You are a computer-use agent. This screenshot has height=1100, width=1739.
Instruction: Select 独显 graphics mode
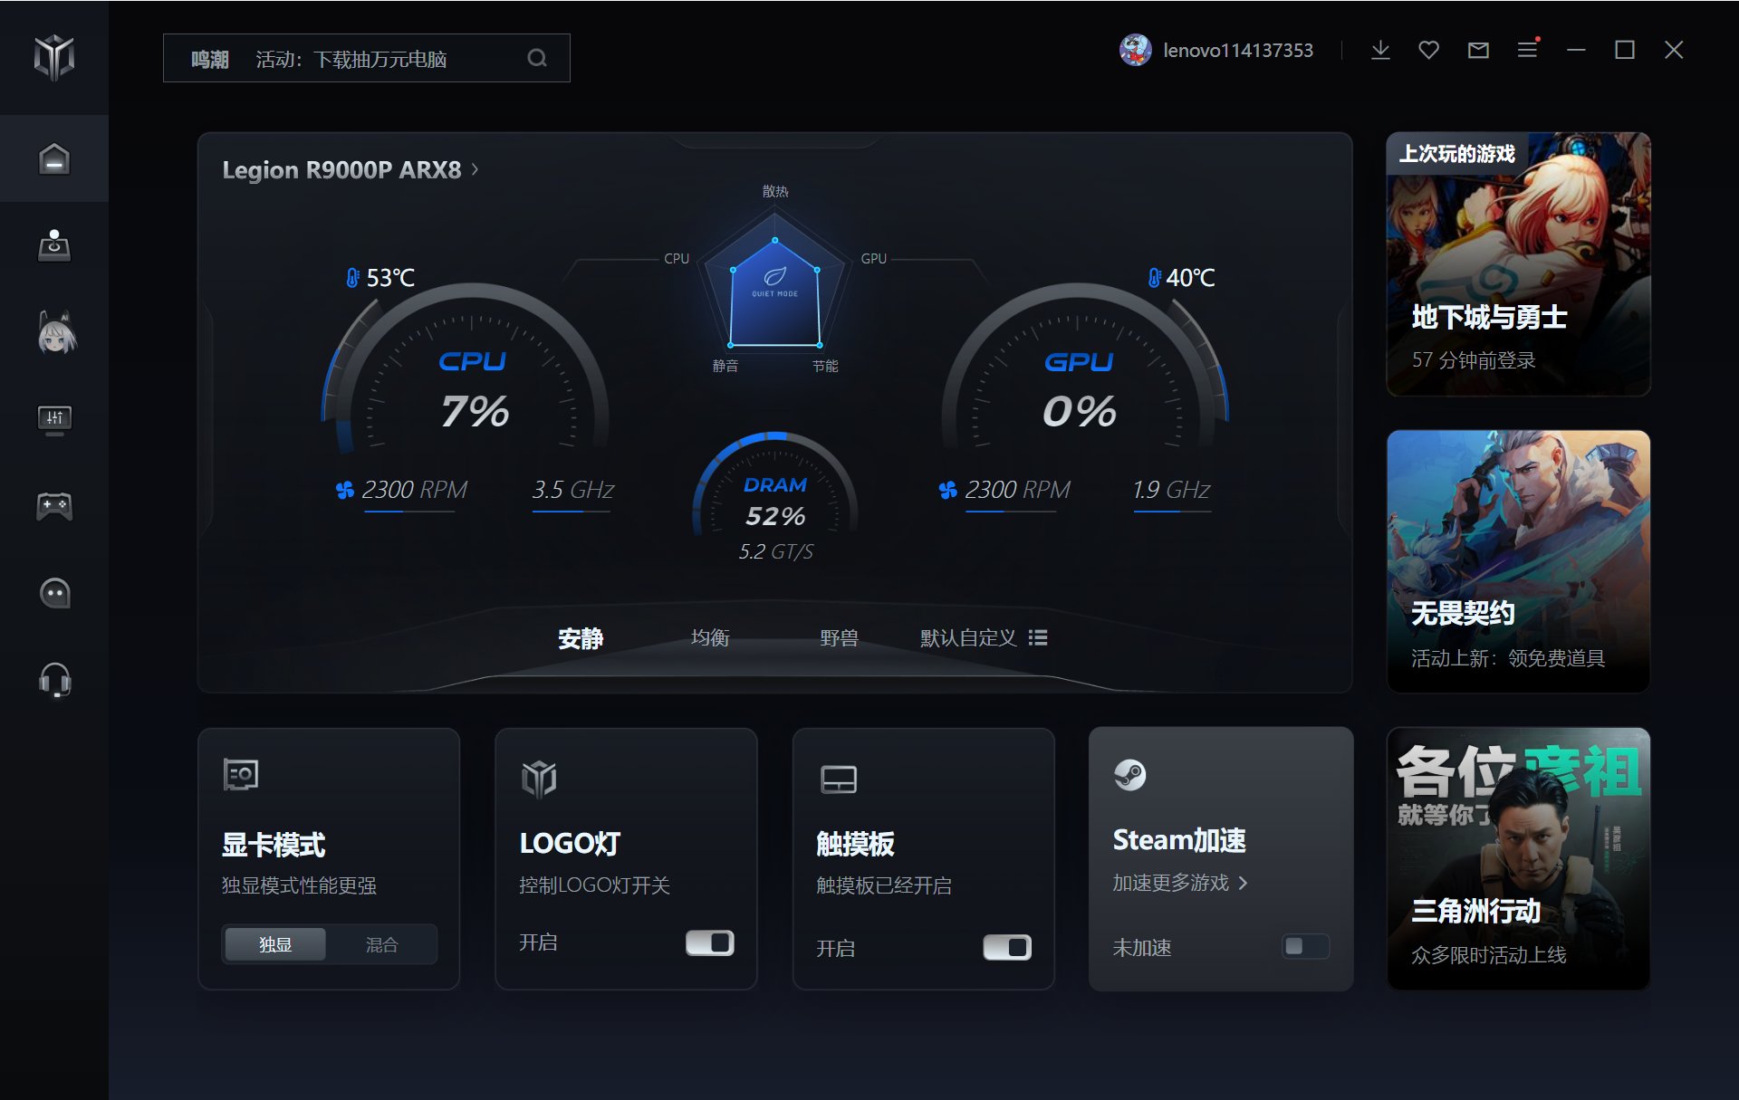275,944
